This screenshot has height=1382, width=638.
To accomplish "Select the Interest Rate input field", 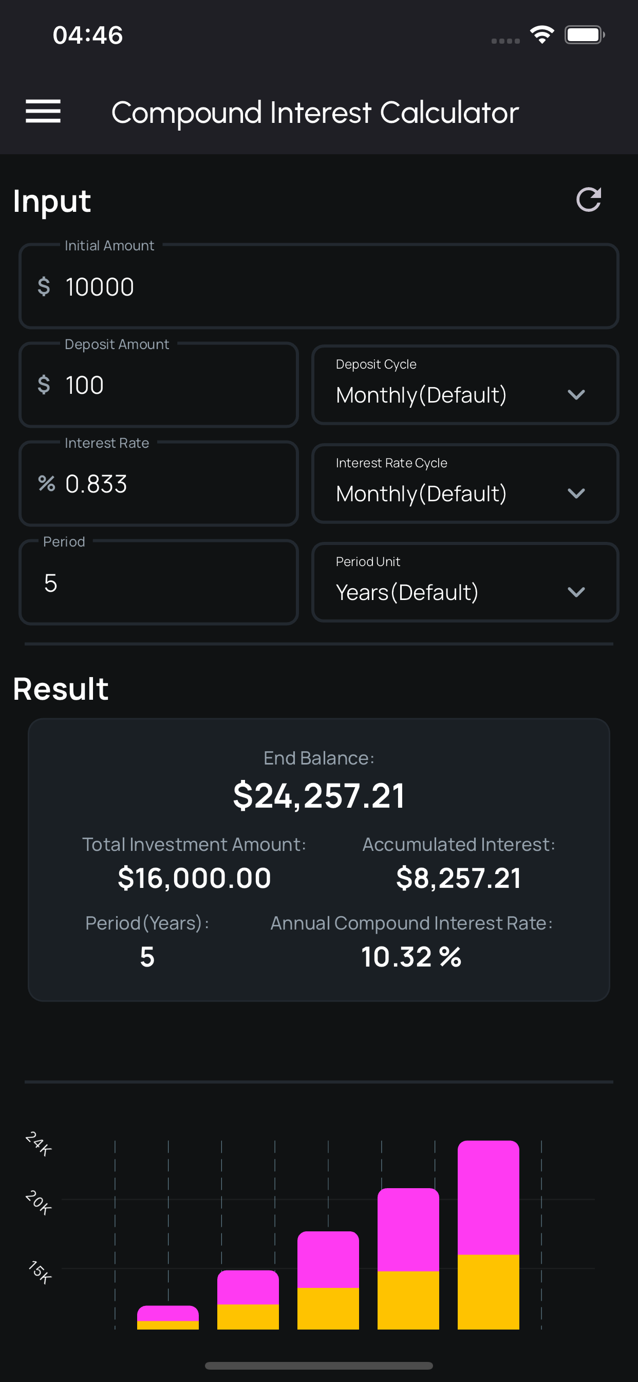I will pos(177,484).
